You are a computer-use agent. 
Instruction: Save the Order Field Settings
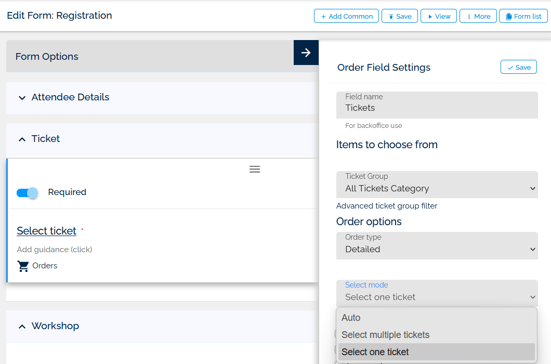click(518, 67)
